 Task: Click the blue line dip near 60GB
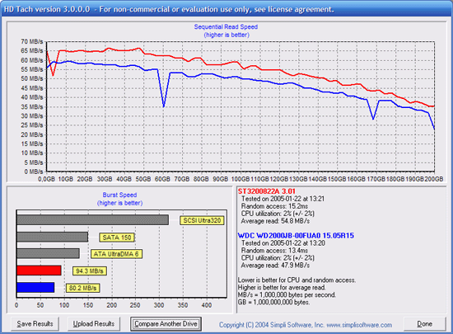[x=164, y=106]
